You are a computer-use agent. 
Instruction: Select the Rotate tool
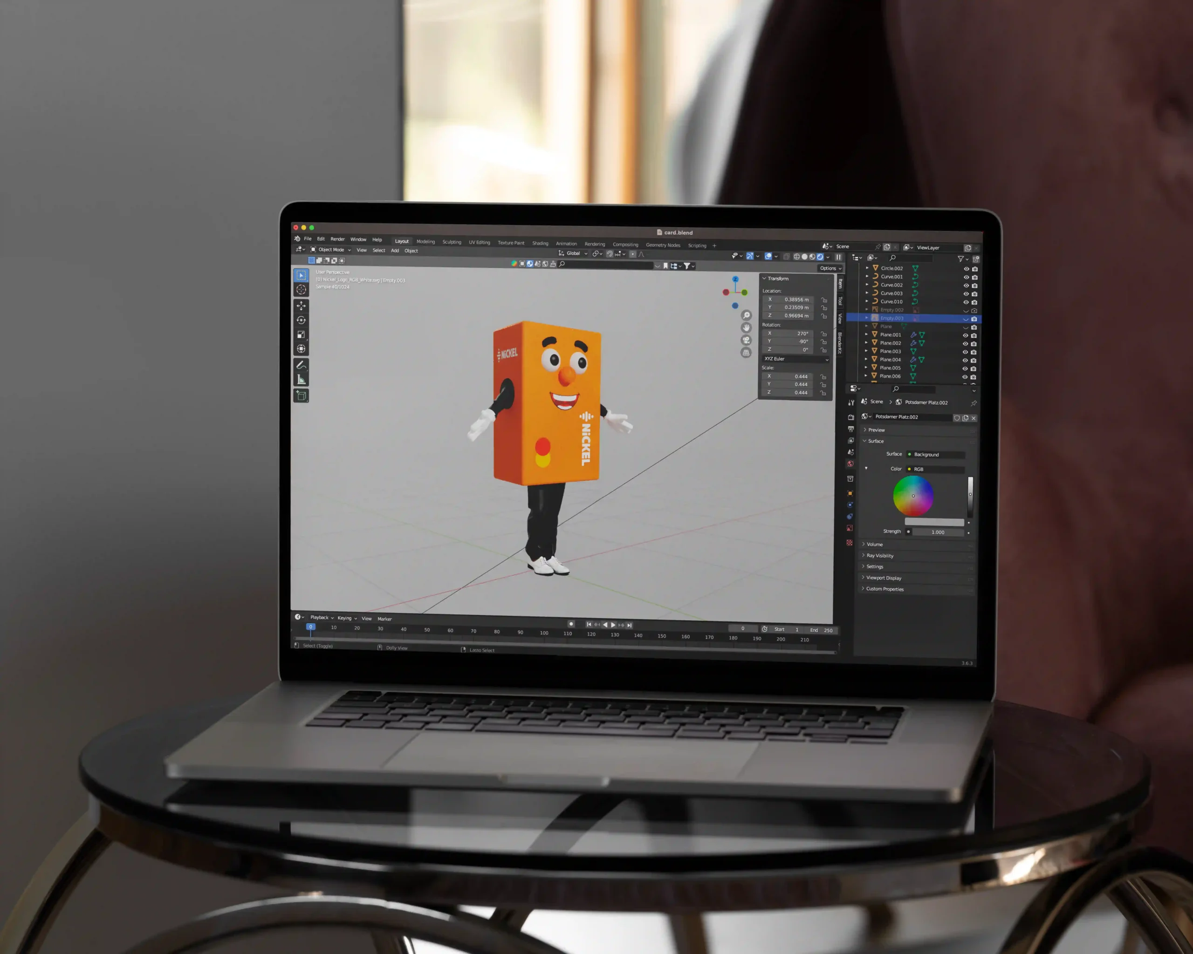(x=301, y=320)
